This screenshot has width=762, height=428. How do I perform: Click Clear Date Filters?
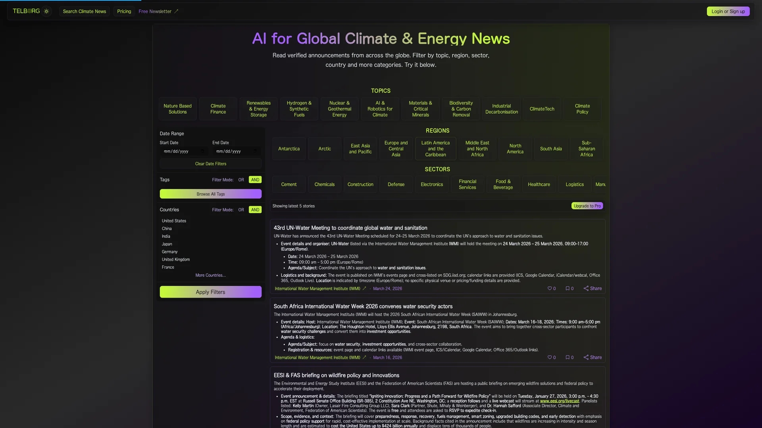coord(211,164)
